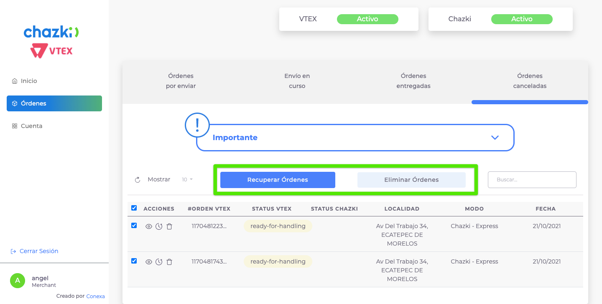
Task: Click the user avatar with letter A
Action: point(18,281)
